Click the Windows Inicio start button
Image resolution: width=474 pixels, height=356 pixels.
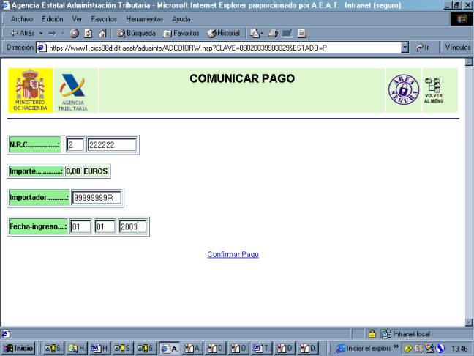tap(19, 348)
